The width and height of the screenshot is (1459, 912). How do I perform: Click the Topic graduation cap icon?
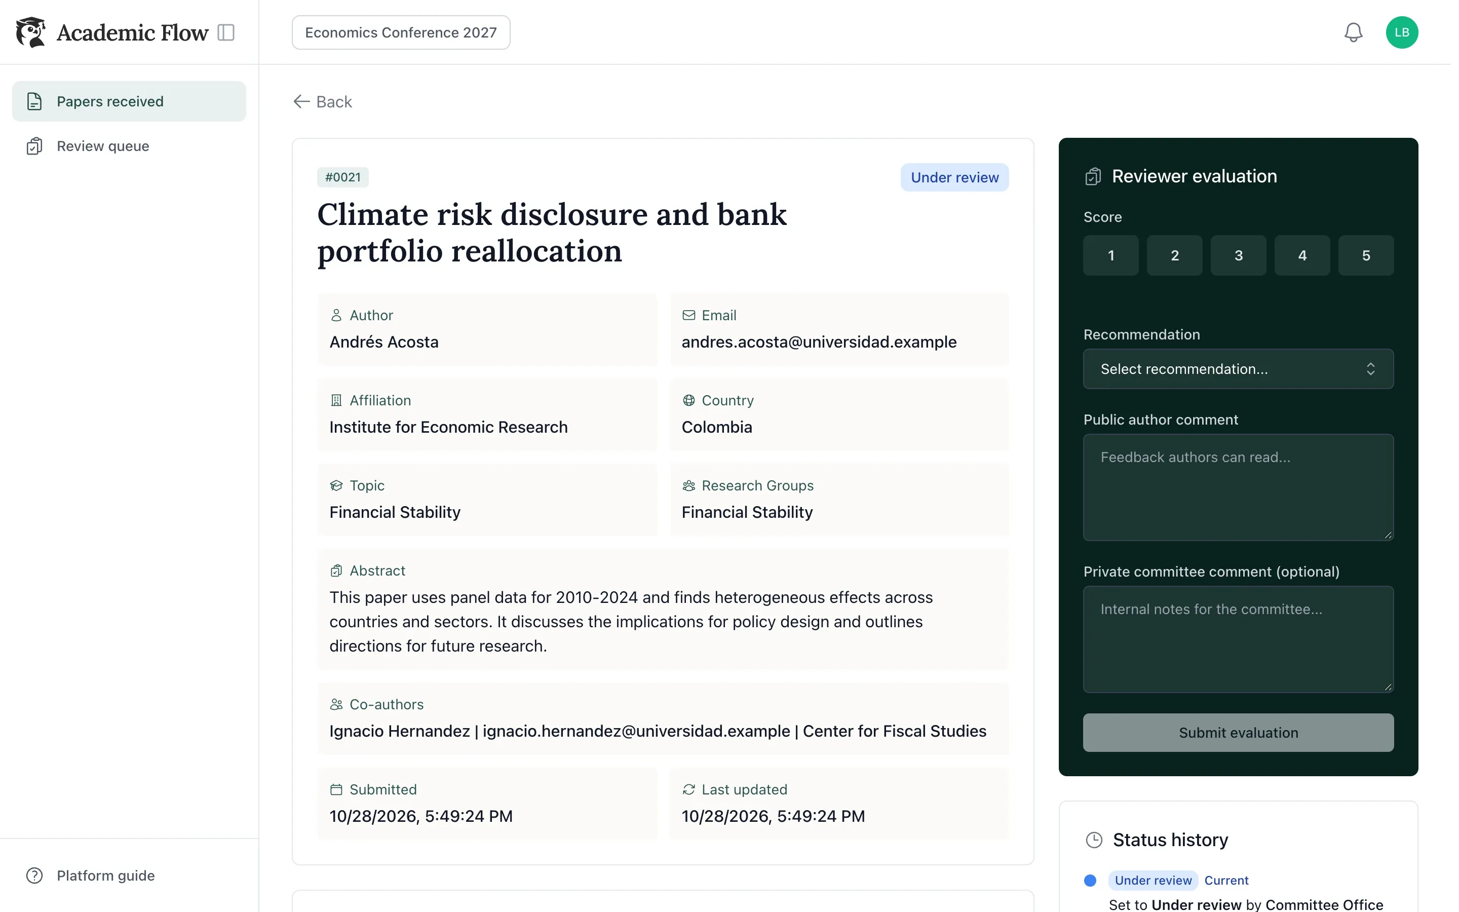click(336, 485)
